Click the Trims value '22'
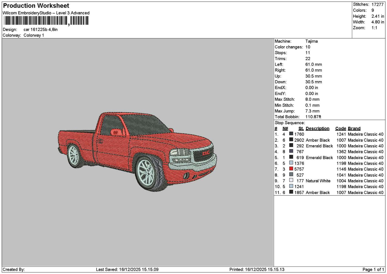Viewport: 387px width, 274px height. click(308, 59)
